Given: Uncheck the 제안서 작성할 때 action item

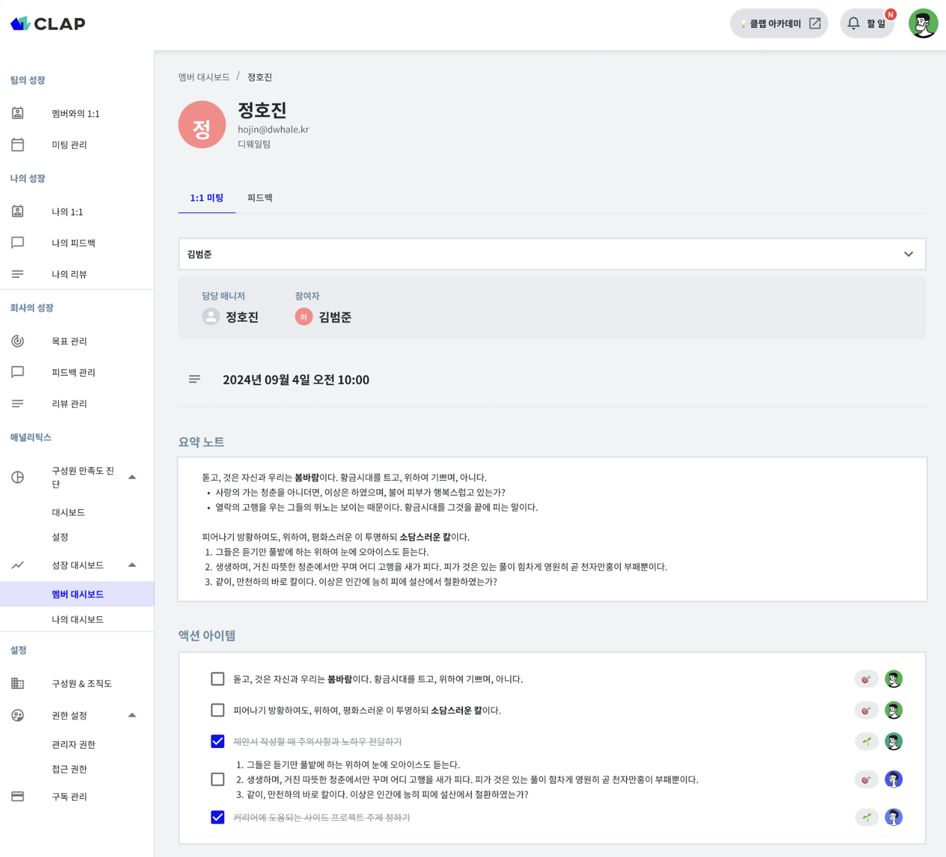Looking at the screenshot, I should 218,742.
